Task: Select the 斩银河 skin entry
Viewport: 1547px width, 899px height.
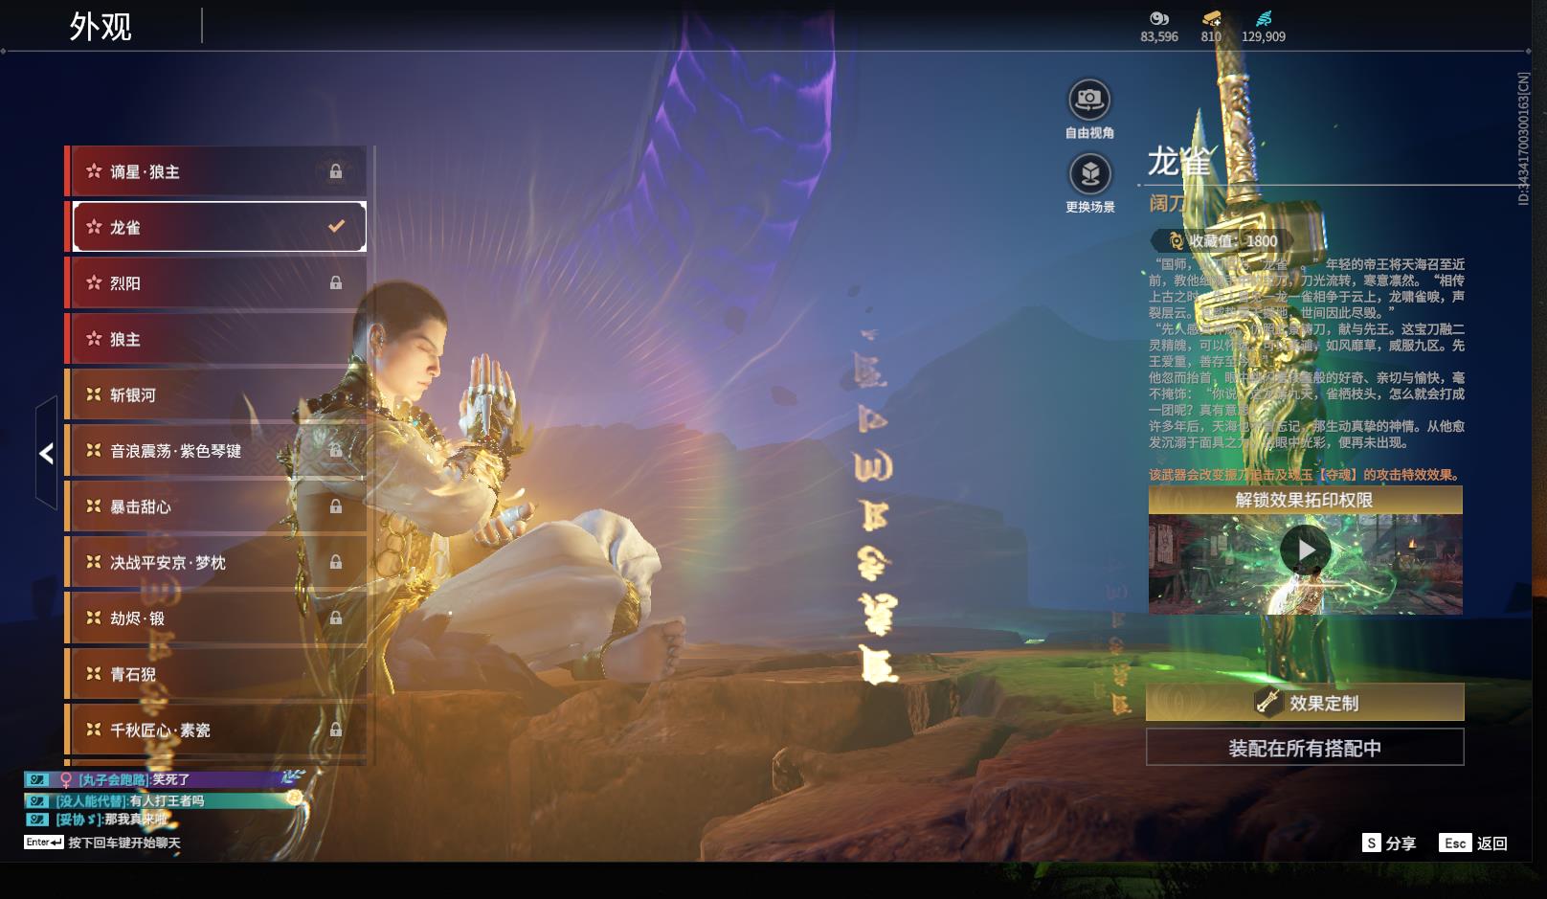Action: (215, 394)
